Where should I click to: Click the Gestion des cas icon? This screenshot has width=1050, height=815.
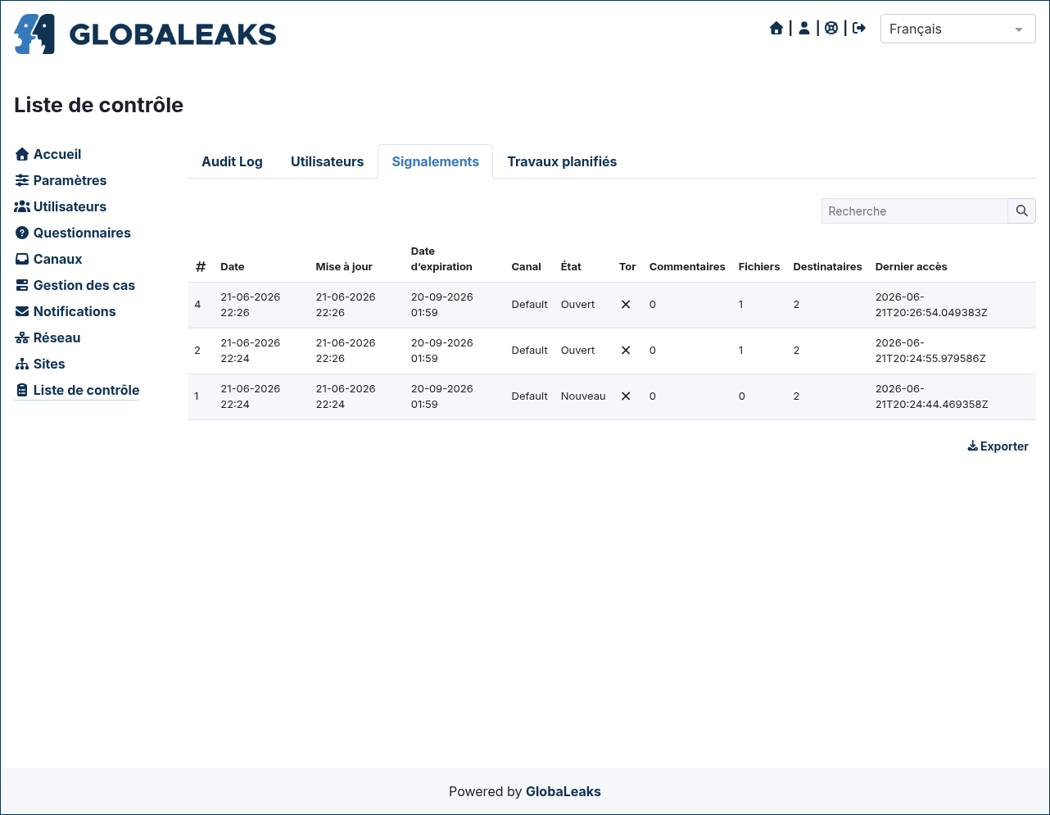pos(22,285)
